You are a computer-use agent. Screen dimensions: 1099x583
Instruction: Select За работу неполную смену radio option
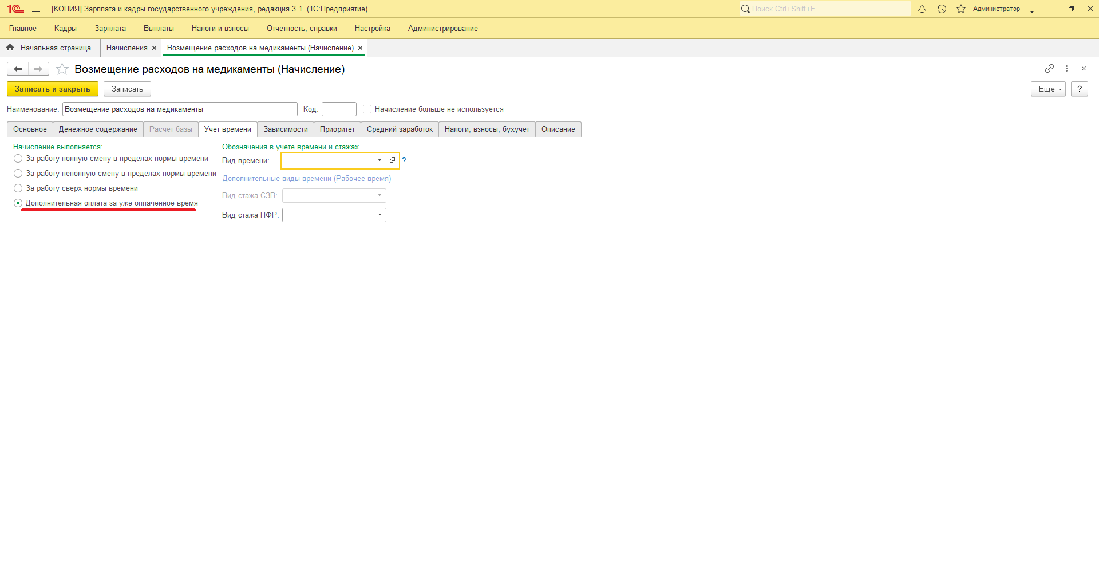18,174
